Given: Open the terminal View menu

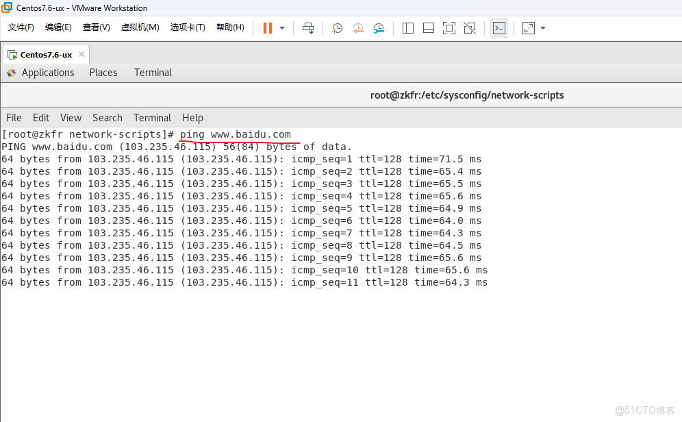Looking at the screenshot, I should [x=71, y=118].
